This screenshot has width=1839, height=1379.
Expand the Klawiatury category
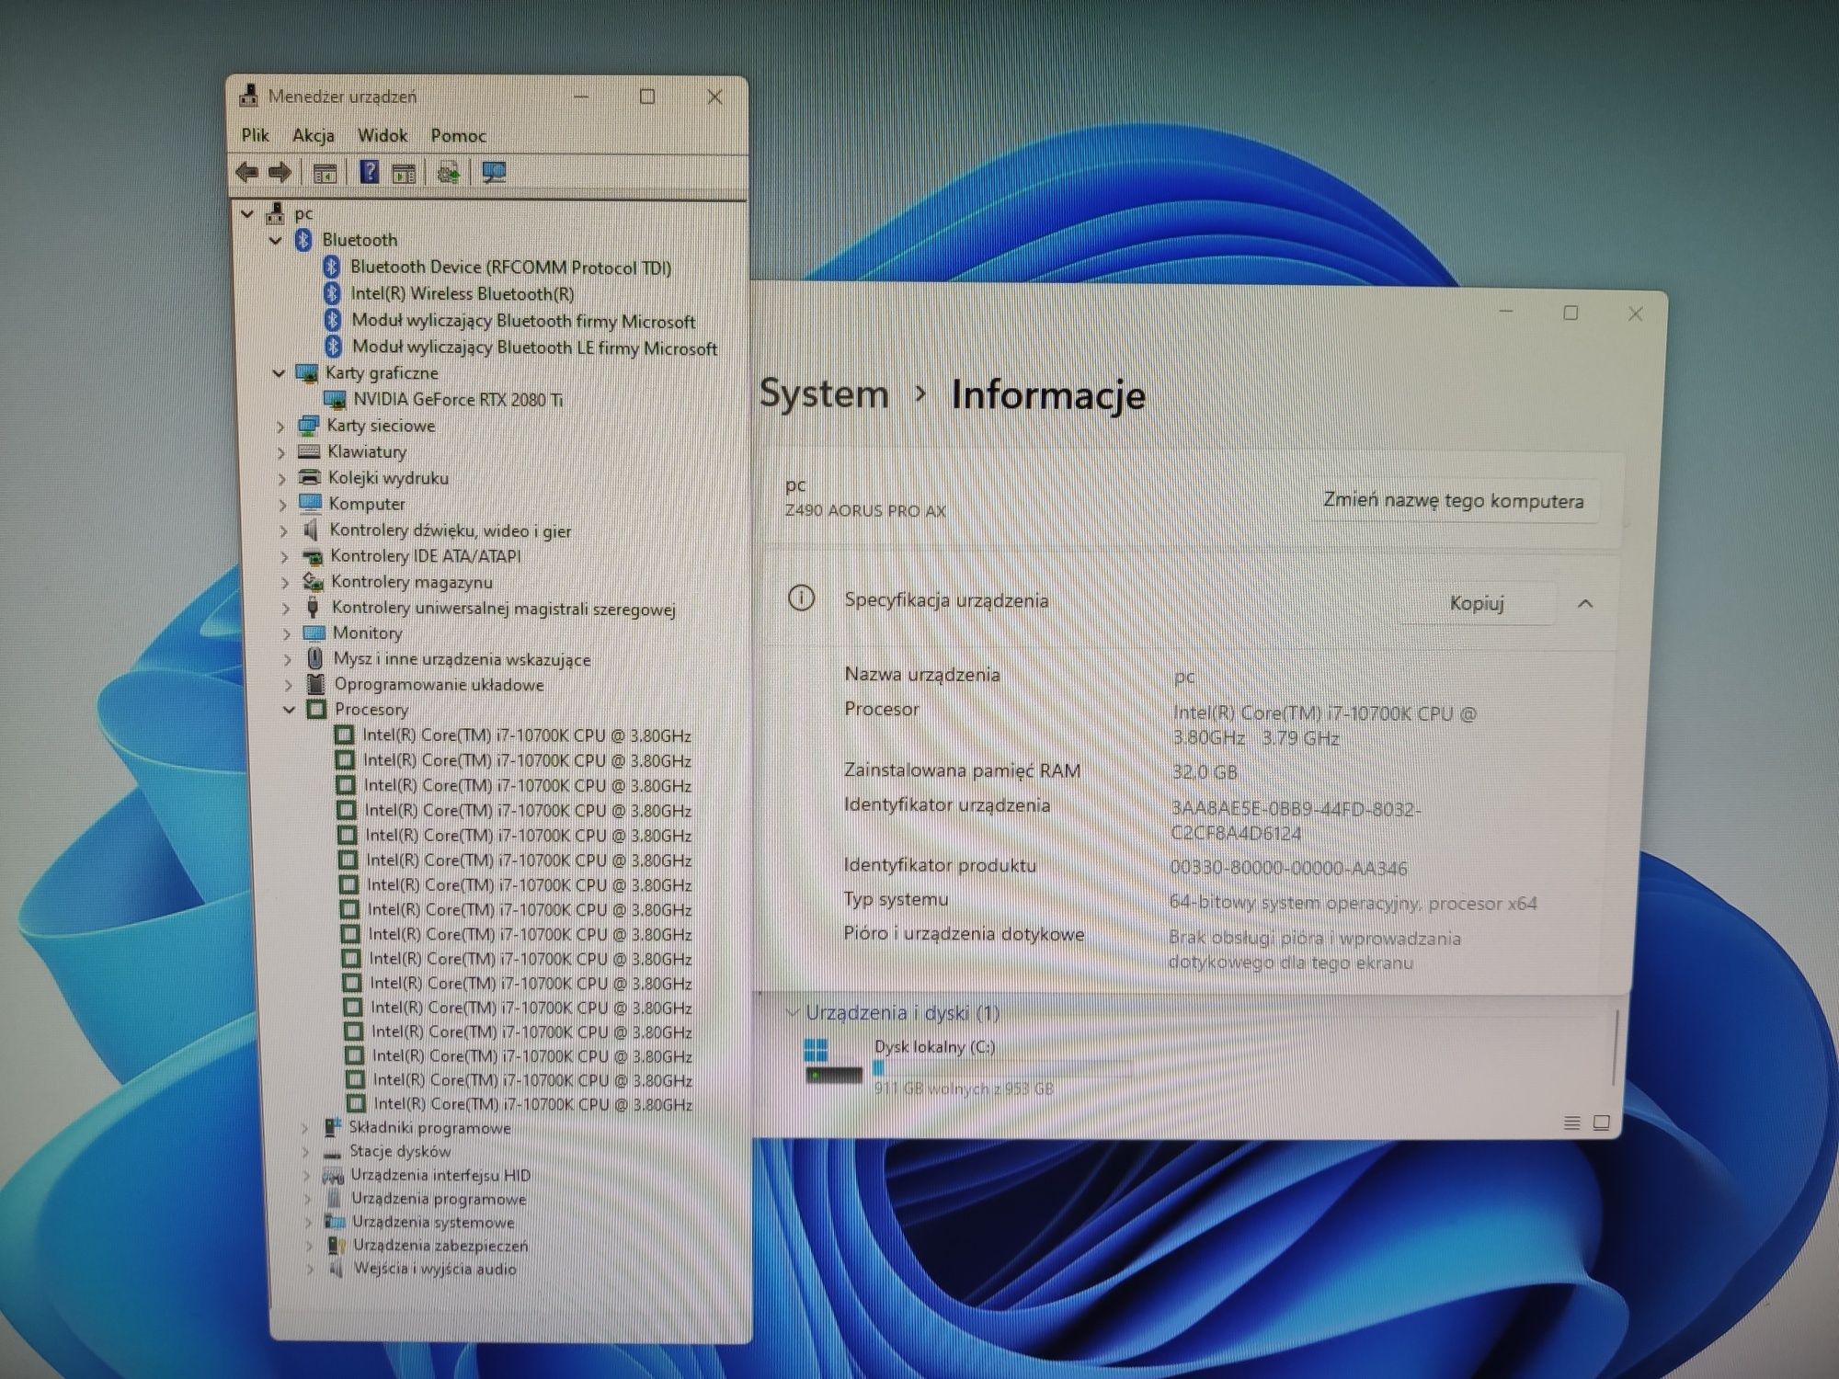point(281,452)
